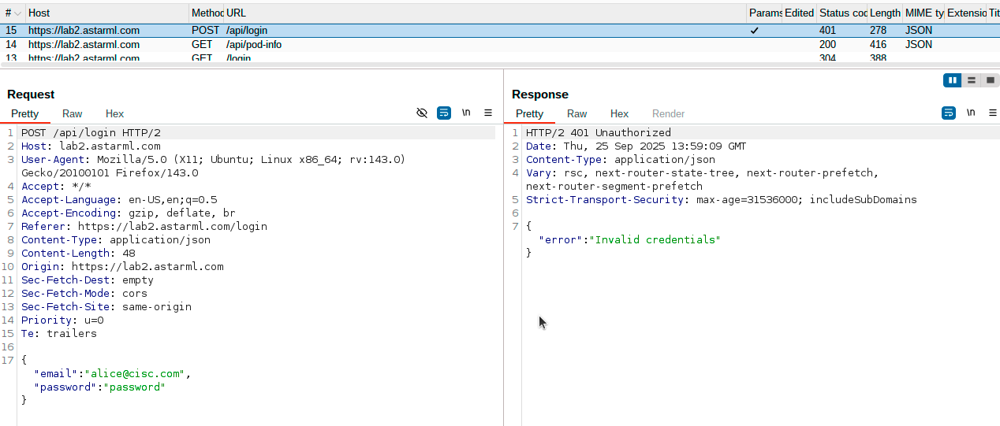Show non-printable characters in Response panel
The image size is (1000, 426).
pyautogui.click(x=971, y=113)
